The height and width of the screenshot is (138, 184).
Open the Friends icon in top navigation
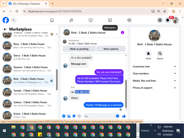tap(71, 20)
